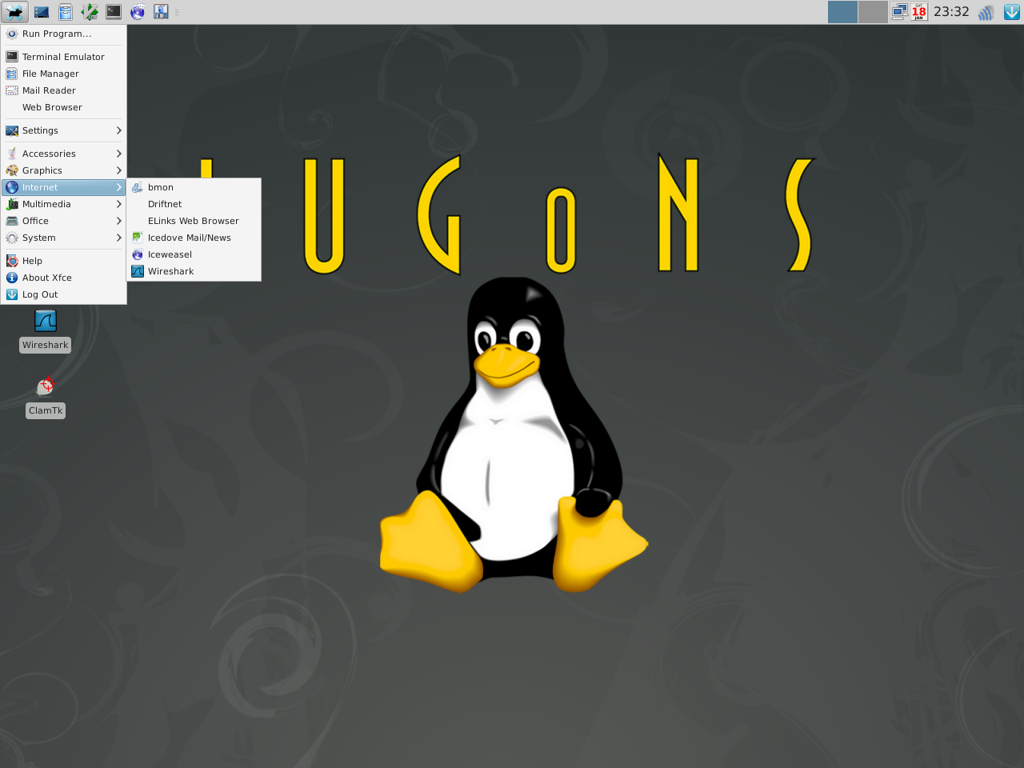This screenshot has height=768, width=1024.
Task: Open File Manager from the menu
Action: coord(63,74)
